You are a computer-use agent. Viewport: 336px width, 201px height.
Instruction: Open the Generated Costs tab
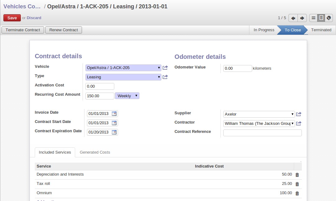[x=95, y=152]
